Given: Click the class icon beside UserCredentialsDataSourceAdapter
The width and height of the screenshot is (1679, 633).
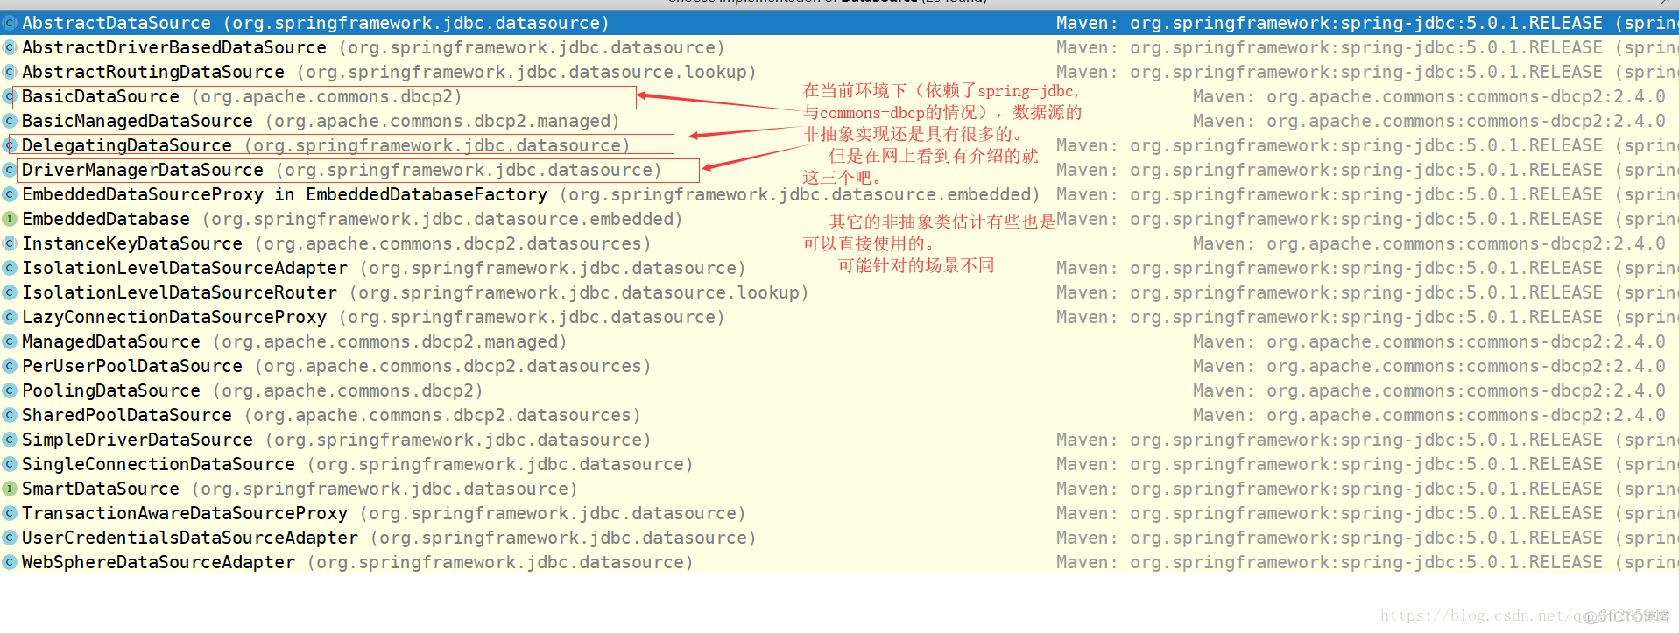Looking at the screenshot, I should (9, 538).
